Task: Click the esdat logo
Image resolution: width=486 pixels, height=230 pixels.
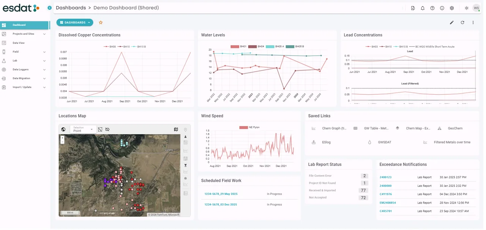Action: click(x=21, y=8)
